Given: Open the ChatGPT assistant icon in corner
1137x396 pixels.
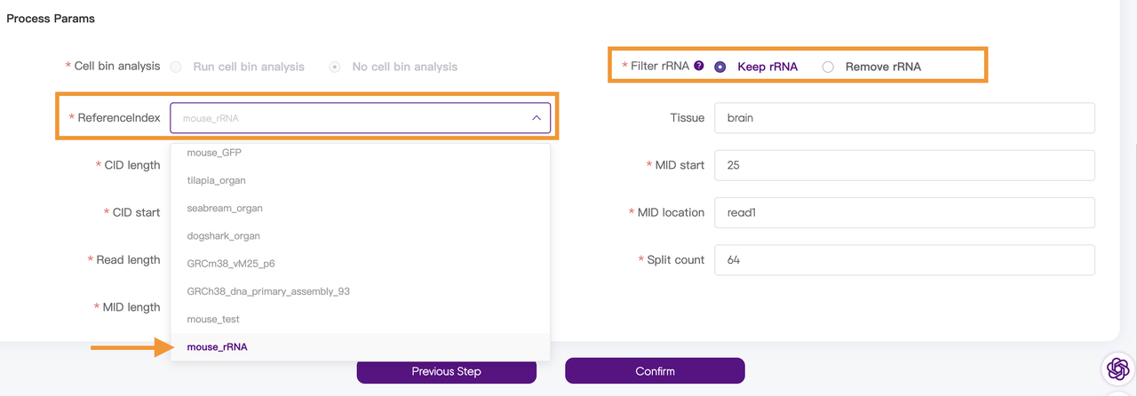Looking at the screenshot, I should coord(1117,368).
